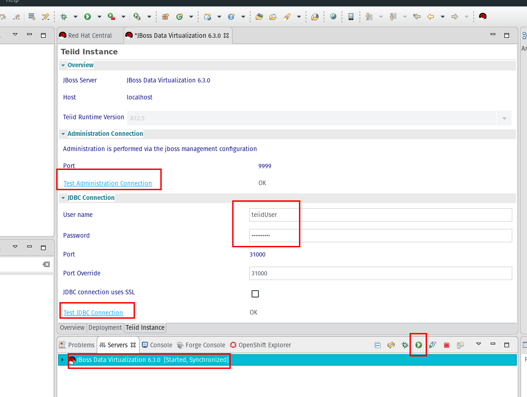Click the toggle breakpoint lines icon
This screenshot has height=397, width=527.
32,17
